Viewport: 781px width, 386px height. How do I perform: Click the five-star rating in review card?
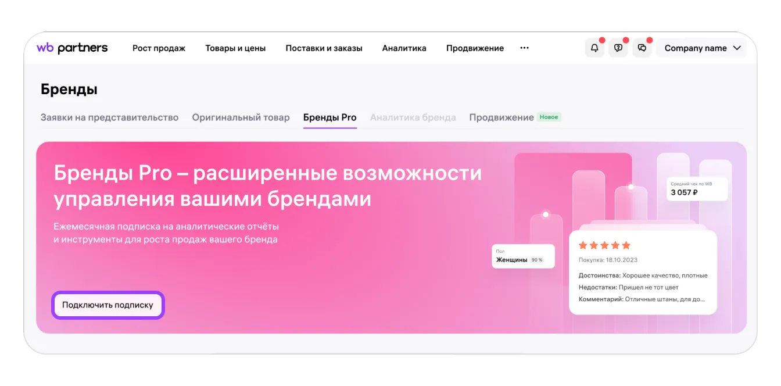[604, 245]
